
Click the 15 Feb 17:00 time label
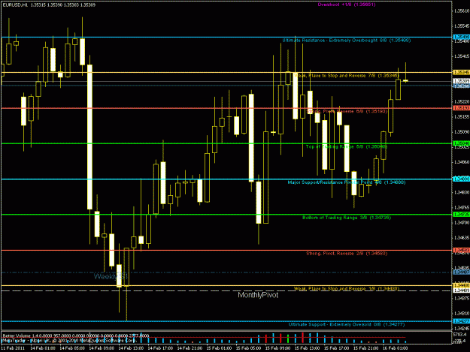(337, 348)
